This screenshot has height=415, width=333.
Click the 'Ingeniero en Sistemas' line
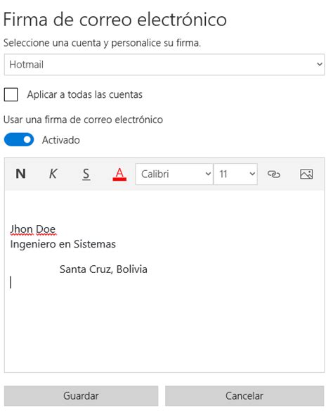coord(63,244)
